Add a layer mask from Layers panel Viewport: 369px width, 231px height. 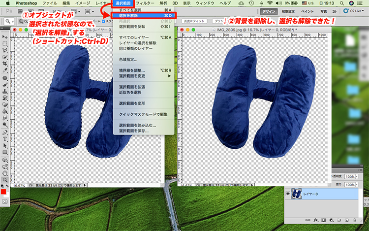[324, 220]
